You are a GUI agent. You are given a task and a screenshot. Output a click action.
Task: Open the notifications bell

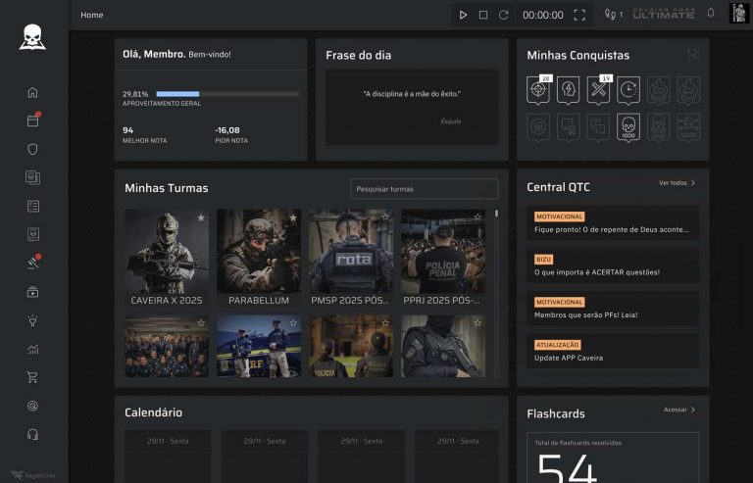point(711,14)
